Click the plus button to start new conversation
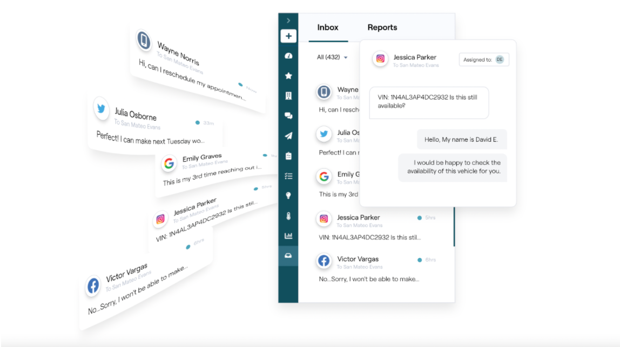Screen dimensions: 620x347 click(x=288, y=36)
